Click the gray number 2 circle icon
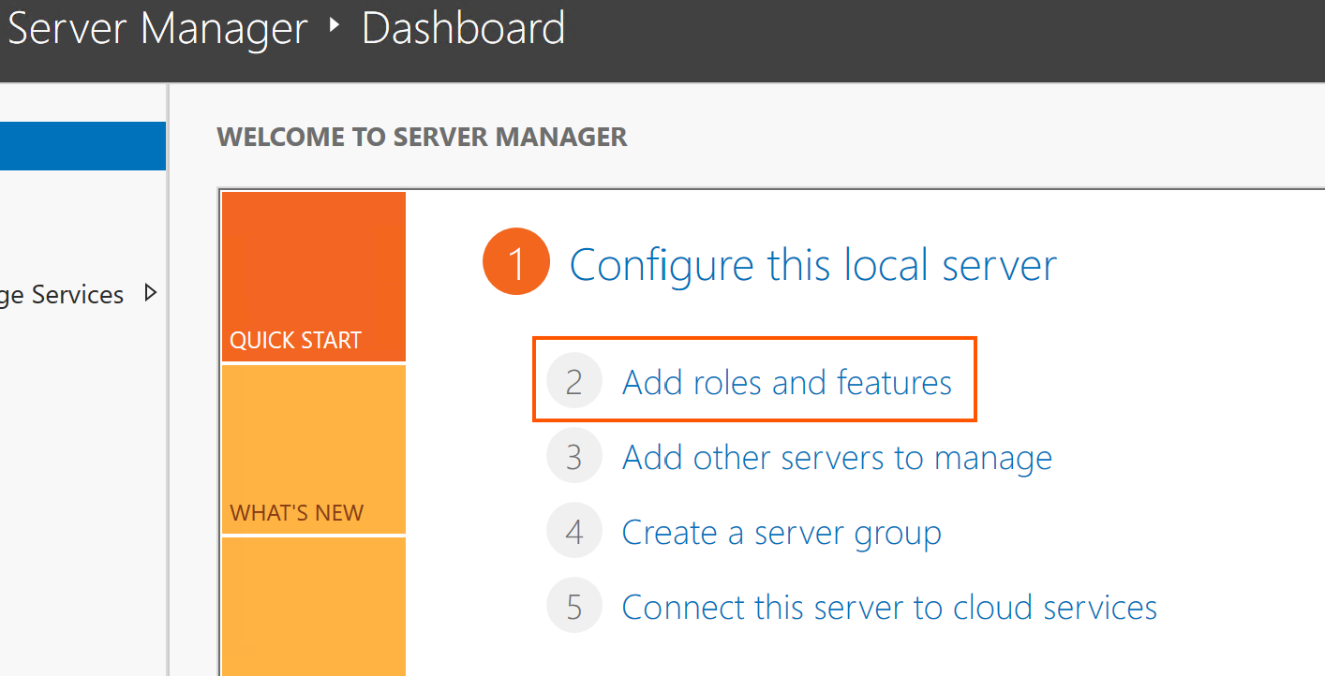The width and height of the screenshot is (1325, 676). point(573,382)
